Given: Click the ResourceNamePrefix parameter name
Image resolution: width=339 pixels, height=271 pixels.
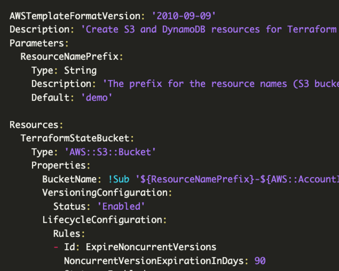Looking at the screenshot, I should coord(70,57).
